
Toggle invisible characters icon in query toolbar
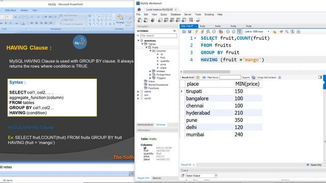click(292, 32)
